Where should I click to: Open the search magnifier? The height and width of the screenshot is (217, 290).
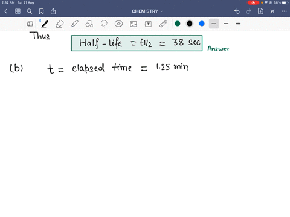pos(30,11)
